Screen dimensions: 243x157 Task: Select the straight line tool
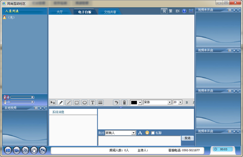(68, 102)
